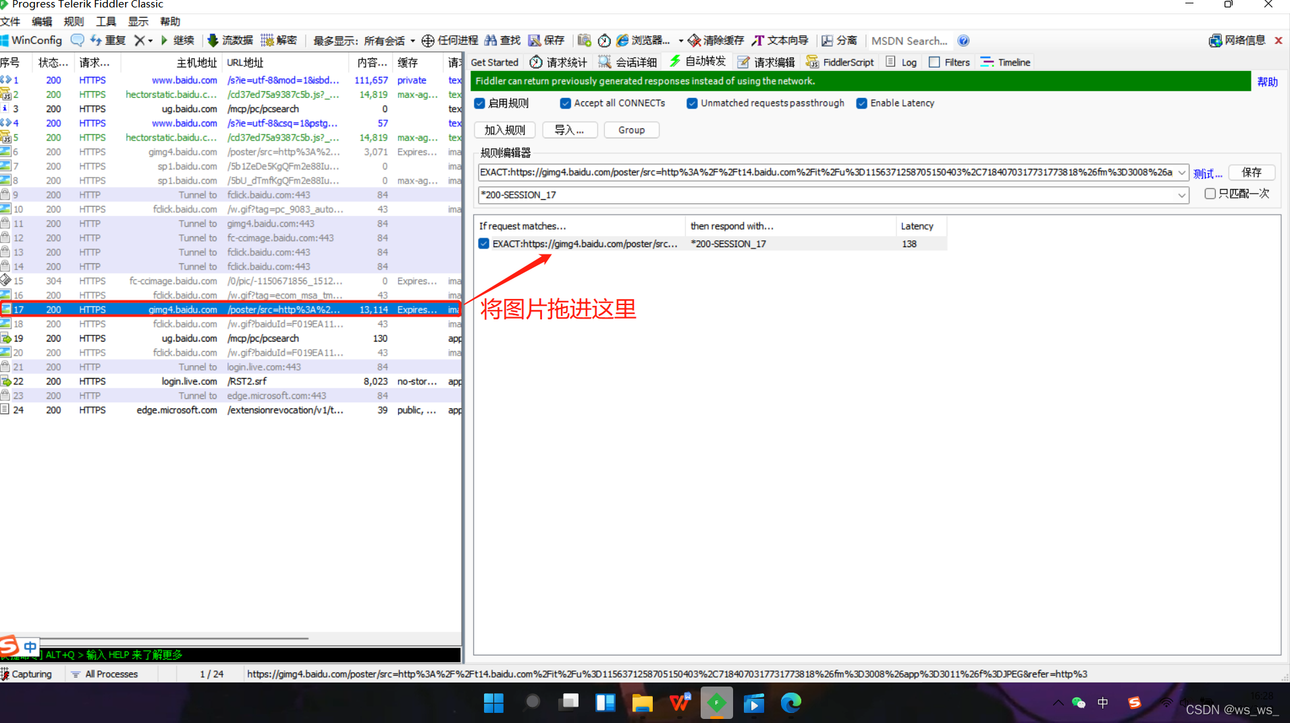1290x723 pixels.
Task: Click the Decode (解码) toolbar button
Action: coord(279,41)
